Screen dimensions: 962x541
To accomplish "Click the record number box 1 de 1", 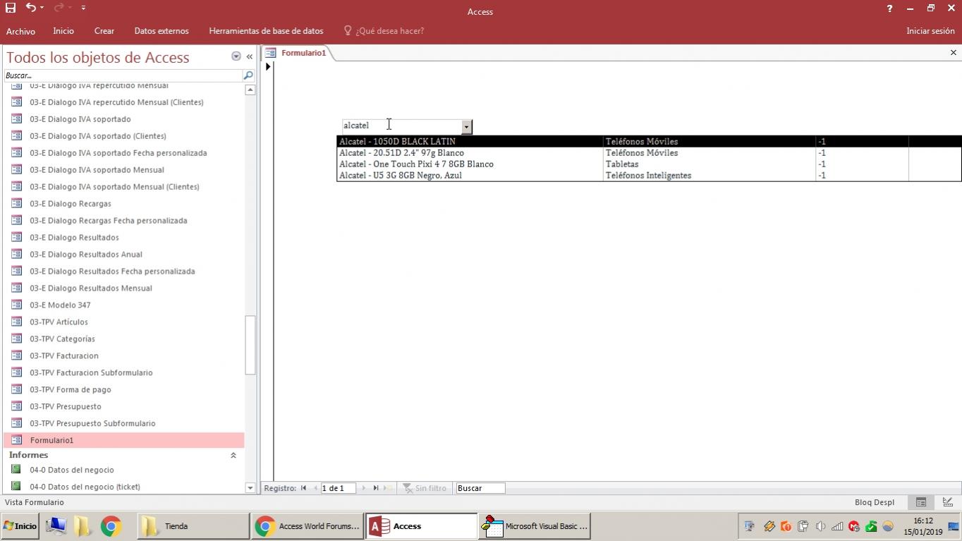I will coord(338,488).
